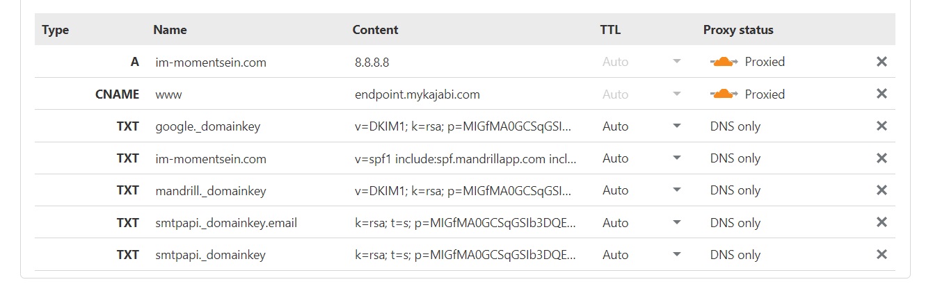Open TTL dropdown for google._domainkey record
The width and height of the screenshot is (933, 291).
(676, 126)
